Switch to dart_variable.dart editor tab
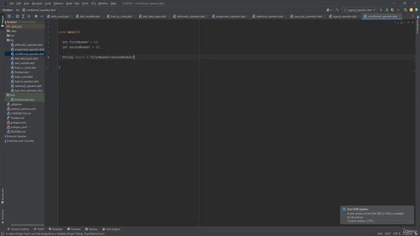 [x=89, y=16]
